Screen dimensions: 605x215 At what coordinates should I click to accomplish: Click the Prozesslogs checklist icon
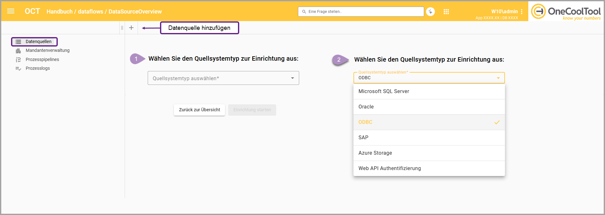18,69
